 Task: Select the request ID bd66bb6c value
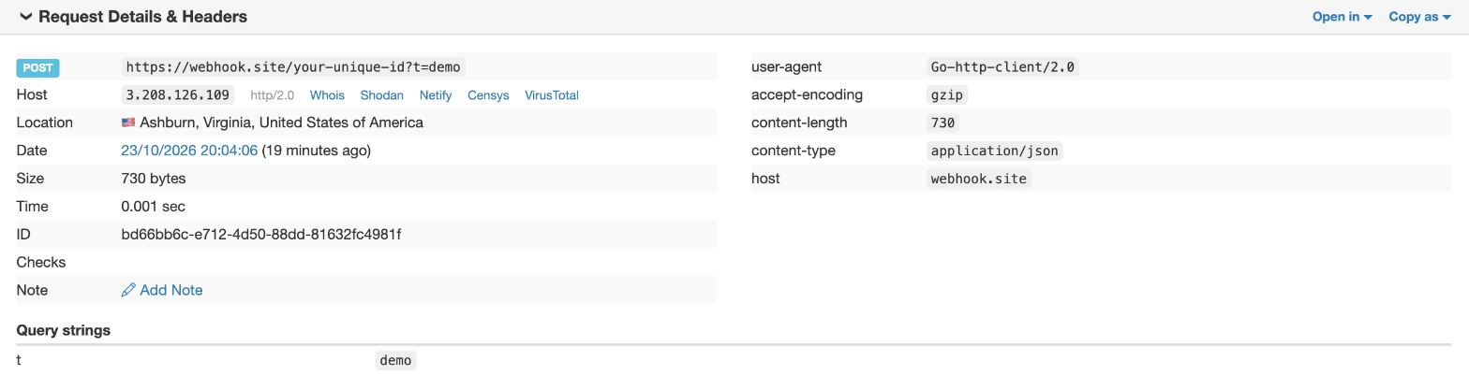(x=261, y=234)
